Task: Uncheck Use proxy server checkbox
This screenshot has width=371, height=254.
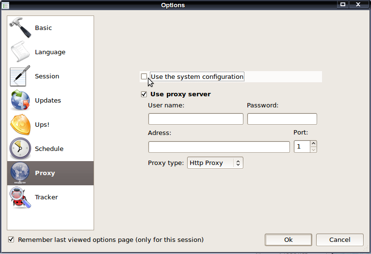Action: pyautogui.click(x=144, y=94)
